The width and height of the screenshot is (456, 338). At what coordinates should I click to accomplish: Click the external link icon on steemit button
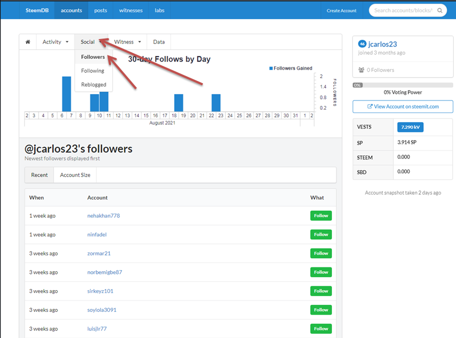pos(370,107)
